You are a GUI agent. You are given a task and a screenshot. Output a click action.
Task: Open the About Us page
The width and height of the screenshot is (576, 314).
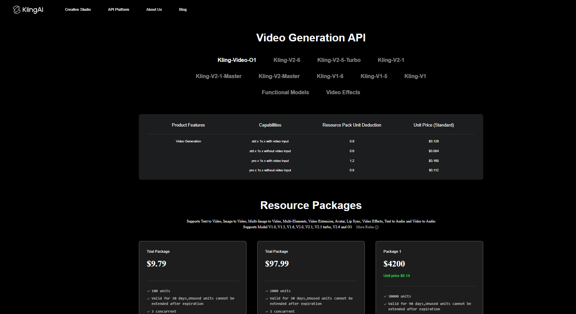154,9
